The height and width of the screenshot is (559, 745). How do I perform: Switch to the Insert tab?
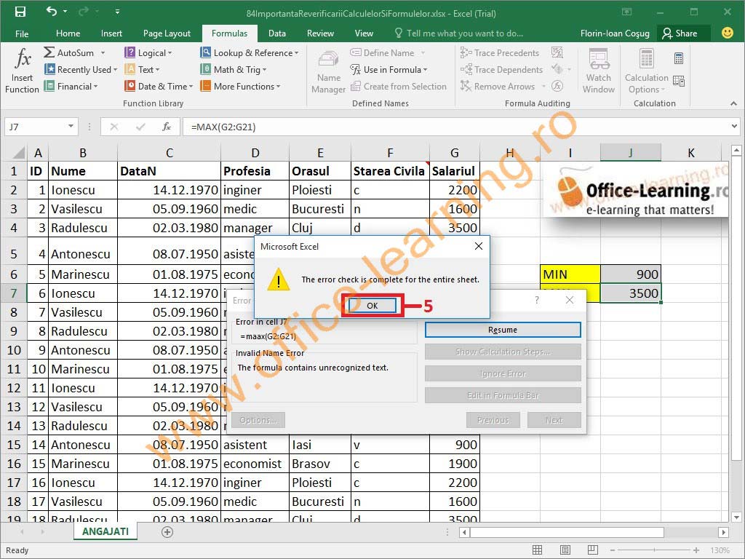(111, 33)
